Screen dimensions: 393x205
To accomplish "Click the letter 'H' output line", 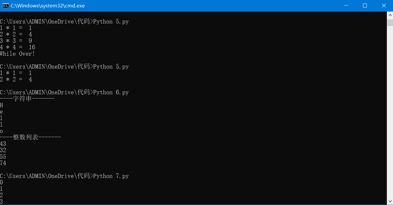I will [x=2, y=105].
